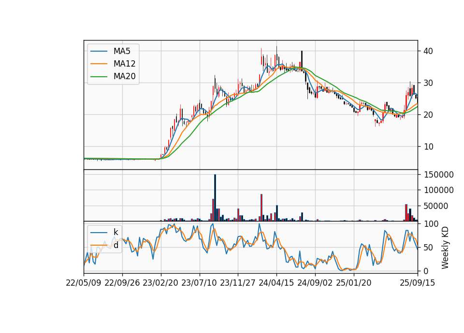Click the volume bar peaking near 85000
Screen dimensions: 464x333
[x=261, y=208]
